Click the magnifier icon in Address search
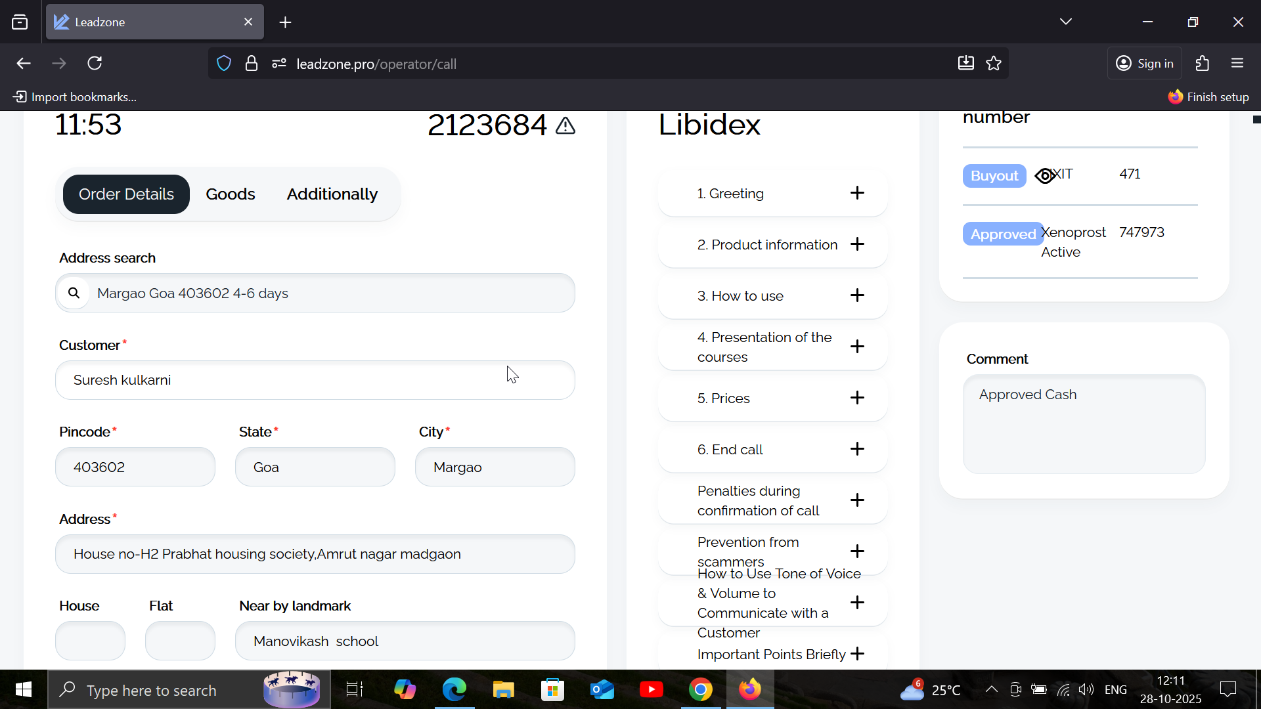Viewport: 1261px width, 709px height. click(74, 293)
